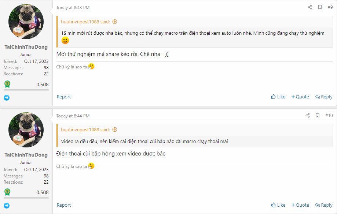Viewport: 337px width, 214px height.
Task: Click share icon on post #9
Action: click(x=310, y=7)
